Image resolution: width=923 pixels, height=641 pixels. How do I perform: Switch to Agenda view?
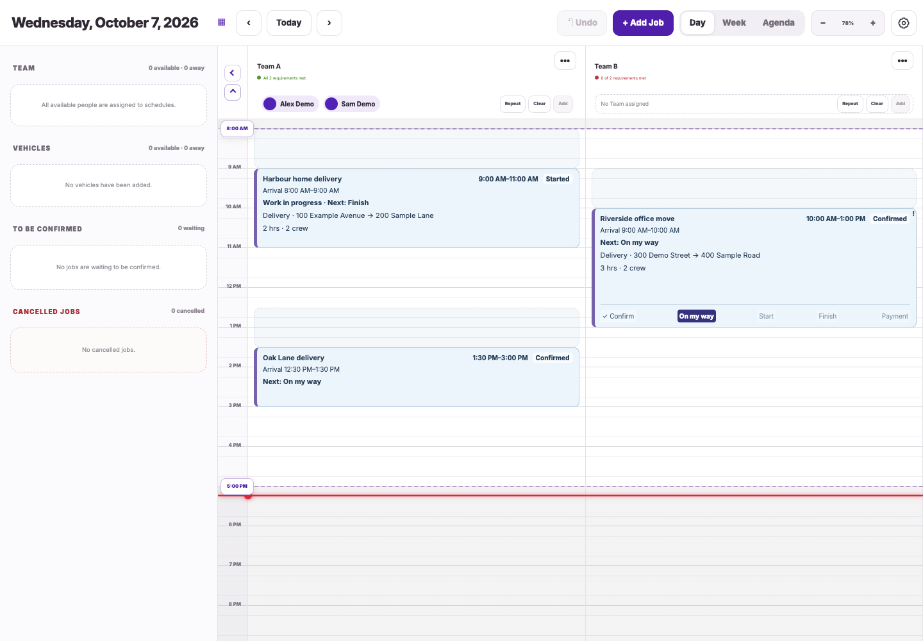tap(778, 23)
